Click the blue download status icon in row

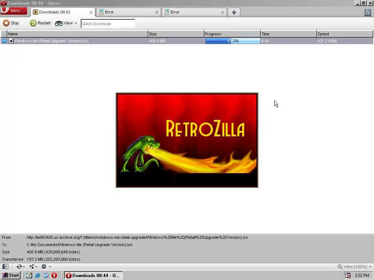pyautogui.click(x=4, y=41)
